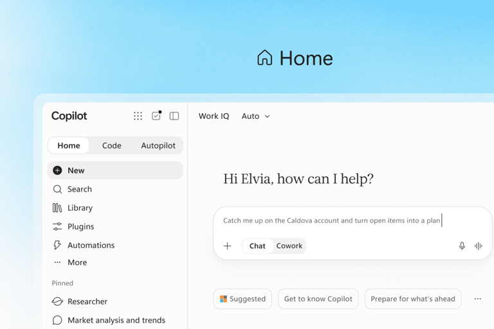Add attachment with the plus icon
The image size is (494, 329).
coord(227,246)
